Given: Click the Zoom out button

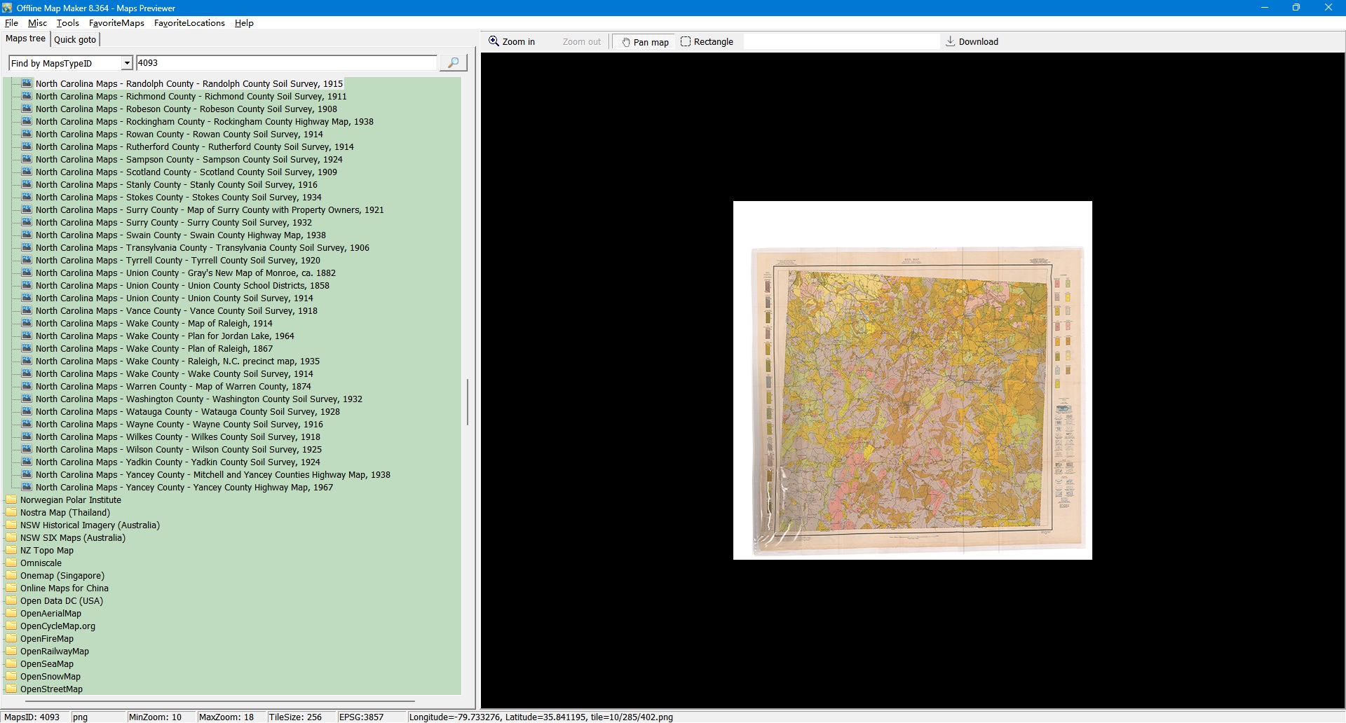Looking at the screenshot, I should click(x=581, y=42).
